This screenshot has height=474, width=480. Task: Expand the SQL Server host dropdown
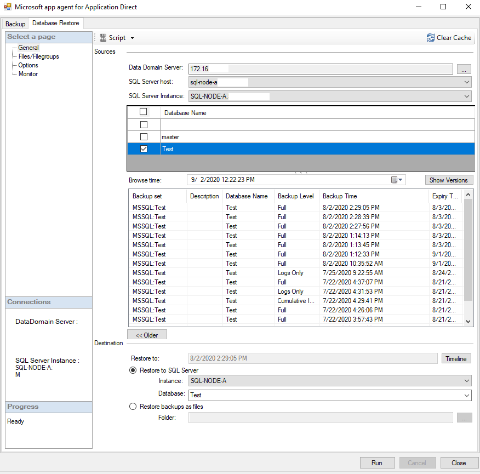pos(466,82)
